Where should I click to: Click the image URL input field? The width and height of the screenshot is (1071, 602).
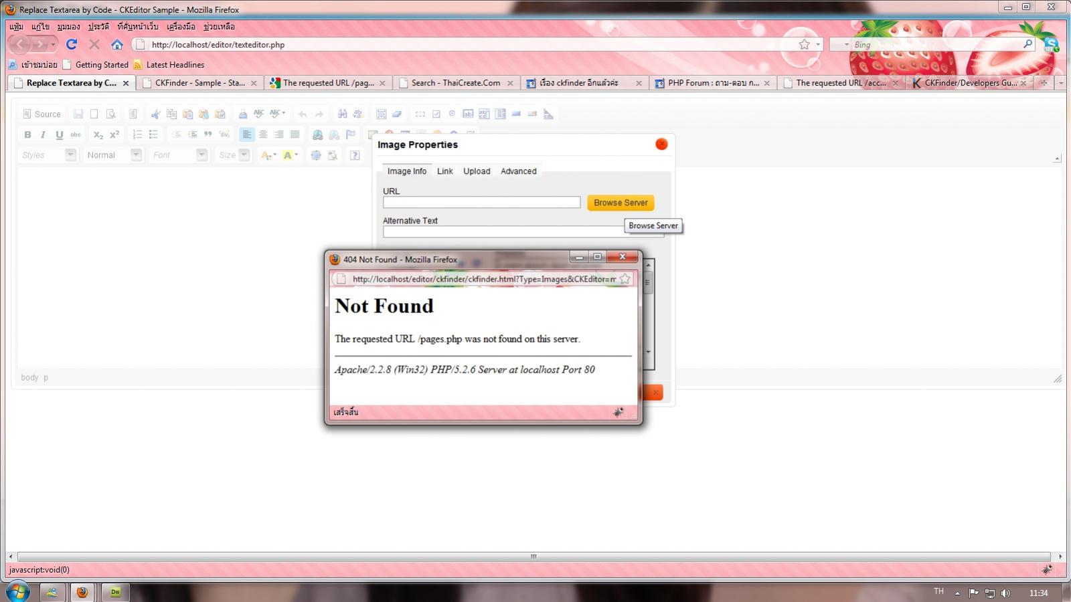tap(481, 203)
